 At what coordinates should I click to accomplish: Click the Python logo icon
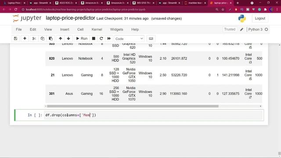(242, 18)
